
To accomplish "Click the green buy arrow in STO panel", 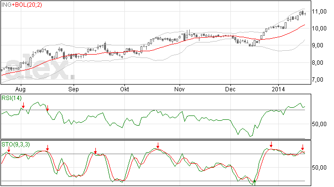I will point(254,182).
